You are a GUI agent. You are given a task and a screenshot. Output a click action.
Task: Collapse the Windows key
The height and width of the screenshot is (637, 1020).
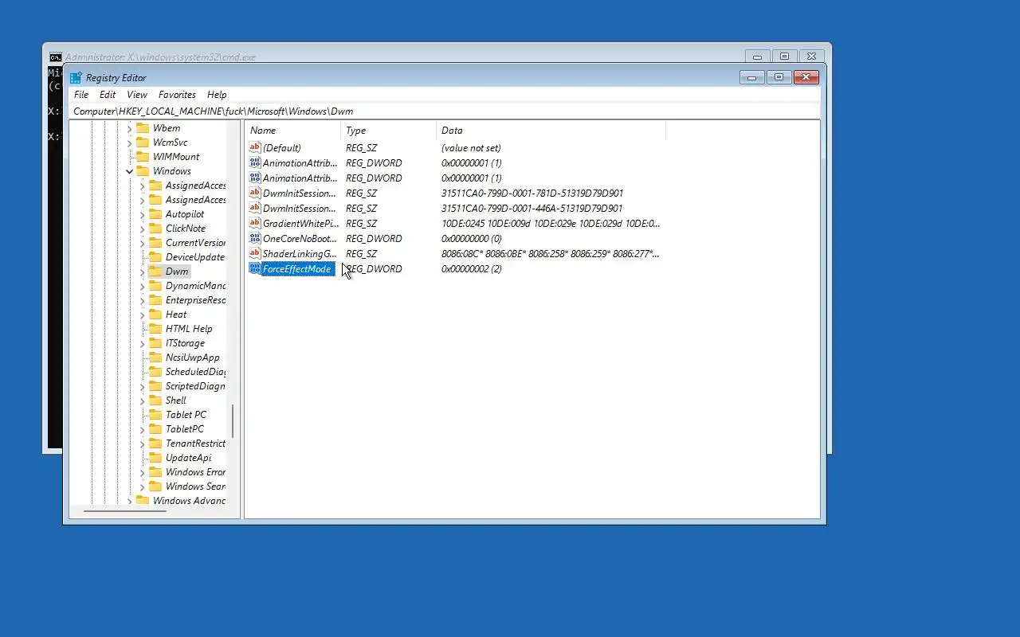pos(130,171)
